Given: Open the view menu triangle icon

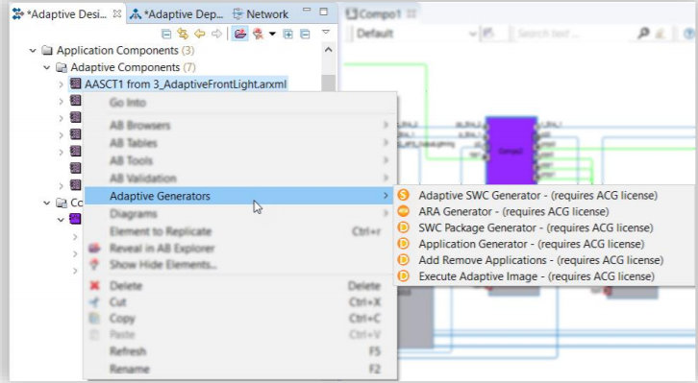Looking at the screenshot, I should tap(326, 32).
